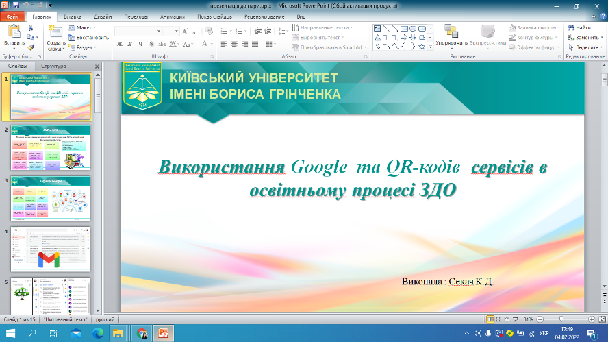Expand the Layout (Макет) dropdown
The width and height of the screenshot is (608, 342).
[84, 27]
